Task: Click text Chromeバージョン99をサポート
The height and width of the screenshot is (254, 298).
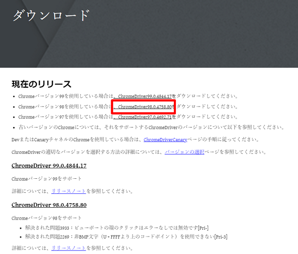Action: click(x=46, y=179)
